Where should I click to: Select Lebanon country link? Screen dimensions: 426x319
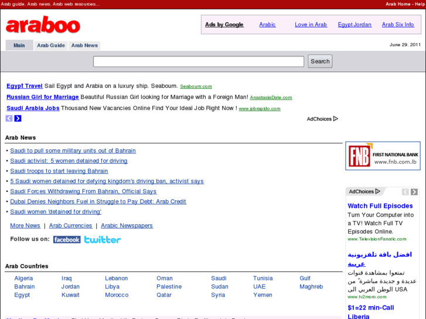116,278
